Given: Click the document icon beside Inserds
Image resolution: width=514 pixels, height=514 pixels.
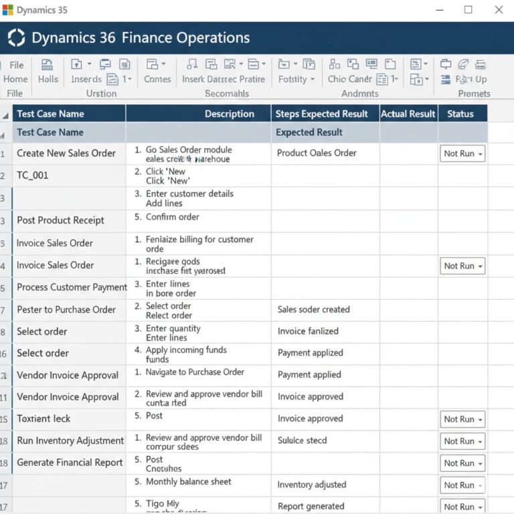Looking at the screenshot, I should pos(112,79).
